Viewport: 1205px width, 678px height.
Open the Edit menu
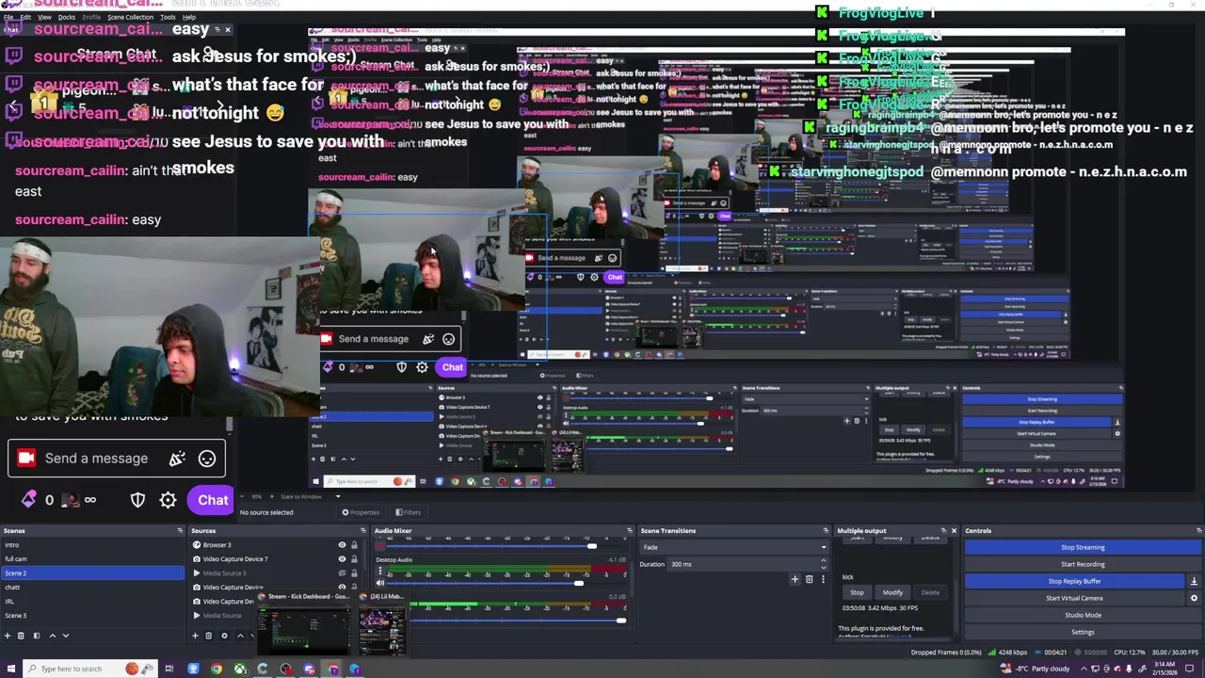(x=25, y=17)
